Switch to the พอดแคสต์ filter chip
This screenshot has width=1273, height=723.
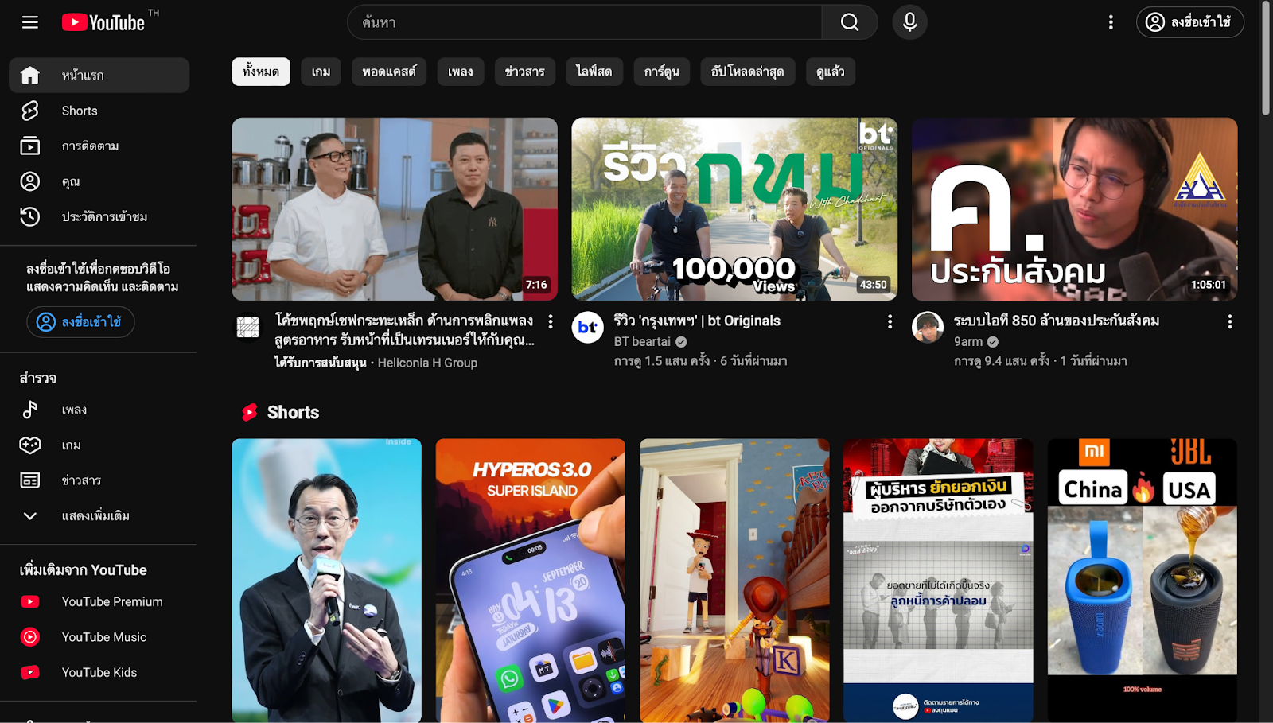pos(388,72)
